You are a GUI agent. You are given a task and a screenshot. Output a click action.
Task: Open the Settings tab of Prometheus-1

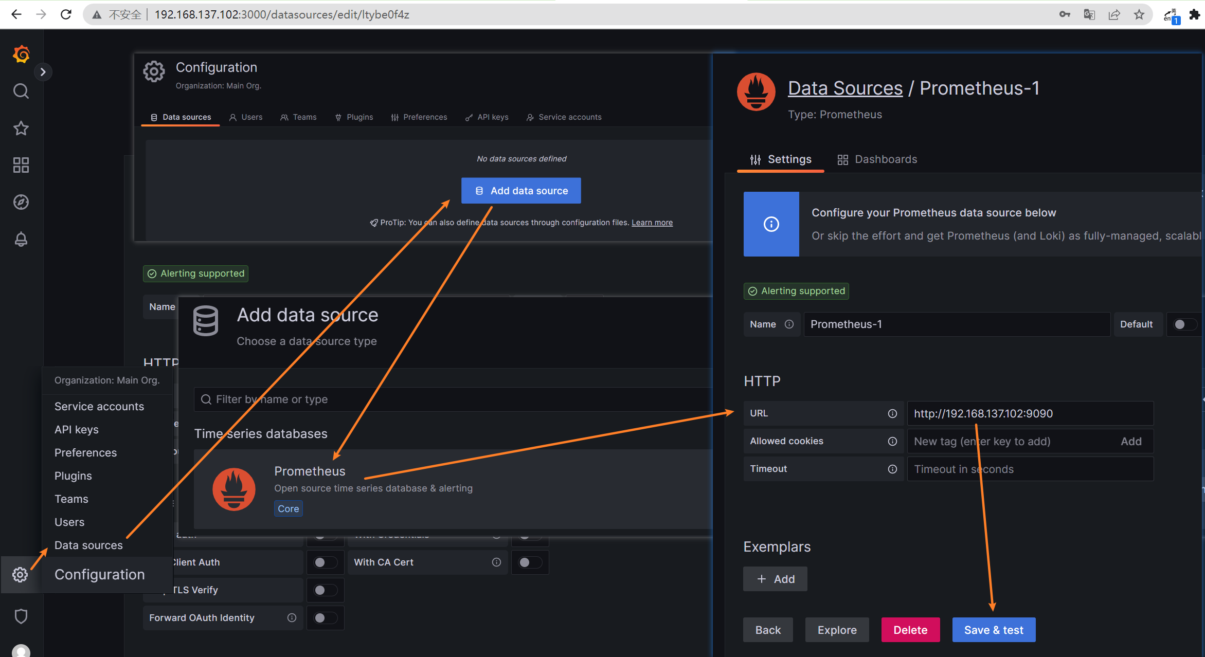click(x=781, y=159)
